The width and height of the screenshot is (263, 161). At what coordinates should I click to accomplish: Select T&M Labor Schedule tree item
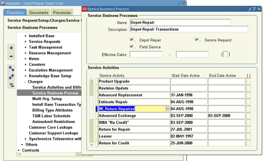tap(51, 116)
